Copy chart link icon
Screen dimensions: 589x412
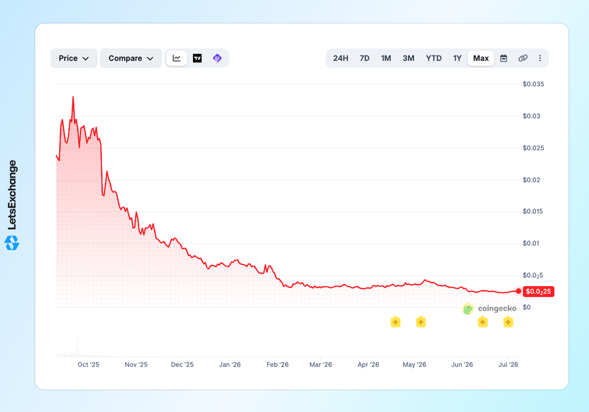[523, 58]
